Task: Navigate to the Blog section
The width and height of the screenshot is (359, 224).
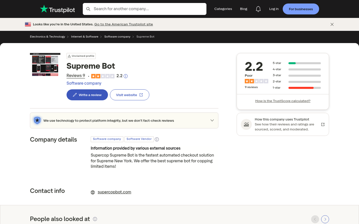Action: click(x=244, y=9)
